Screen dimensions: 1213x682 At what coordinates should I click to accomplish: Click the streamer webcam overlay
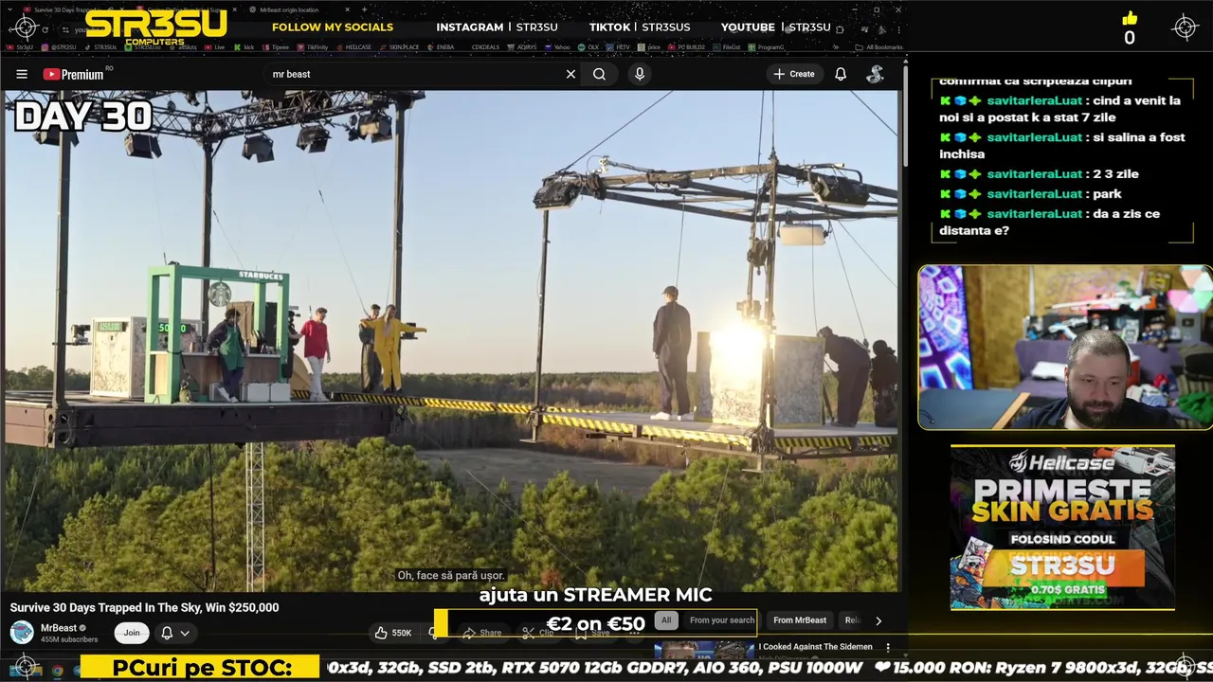click(1065, 347)
